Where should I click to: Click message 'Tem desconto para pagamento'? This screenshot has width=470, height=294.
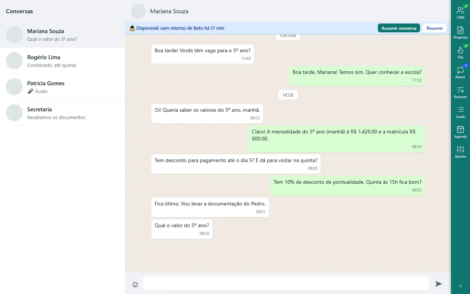236,164
